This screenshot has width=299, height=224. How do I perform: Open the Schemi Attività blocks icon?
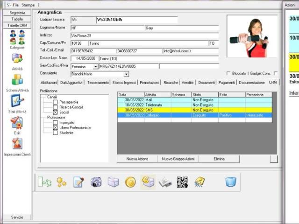pyautogui.click(x=17, y=80)
